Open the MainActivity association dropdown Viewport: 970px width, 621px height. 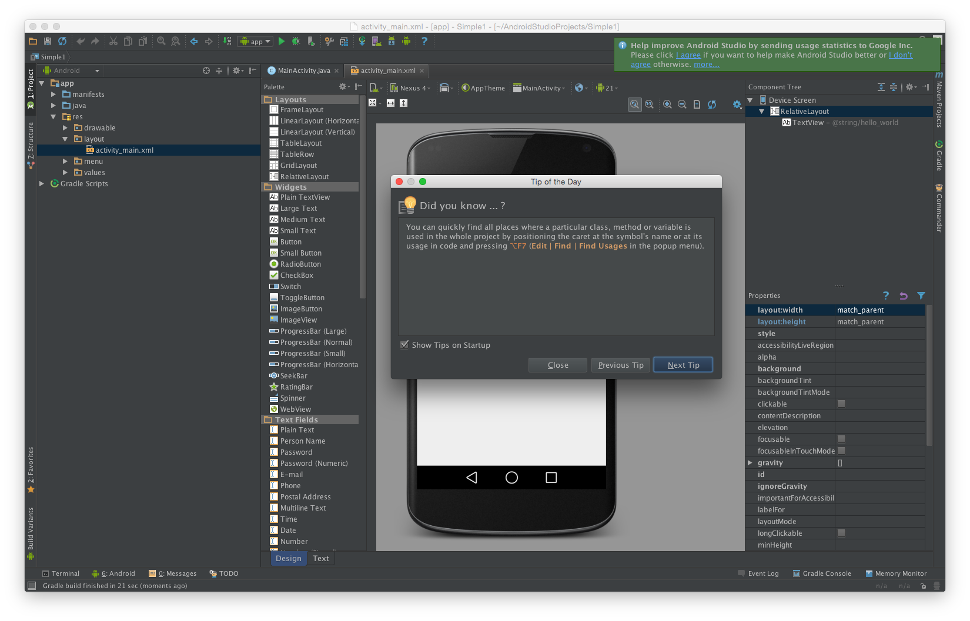pos(539,88)
